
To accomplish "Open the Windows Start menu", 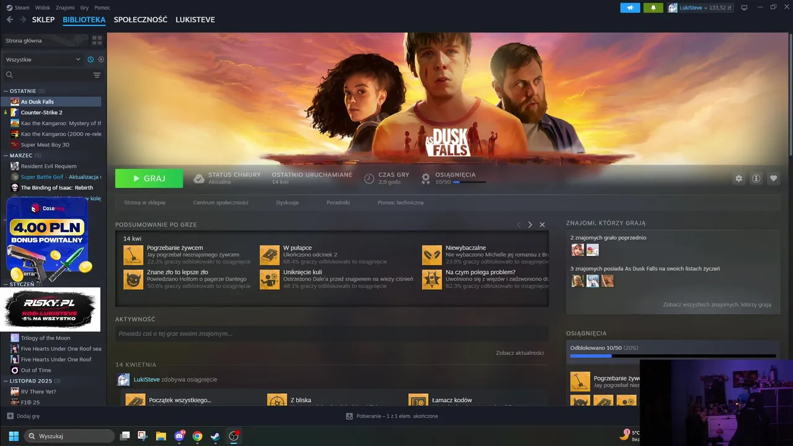I will pos(13,436).
